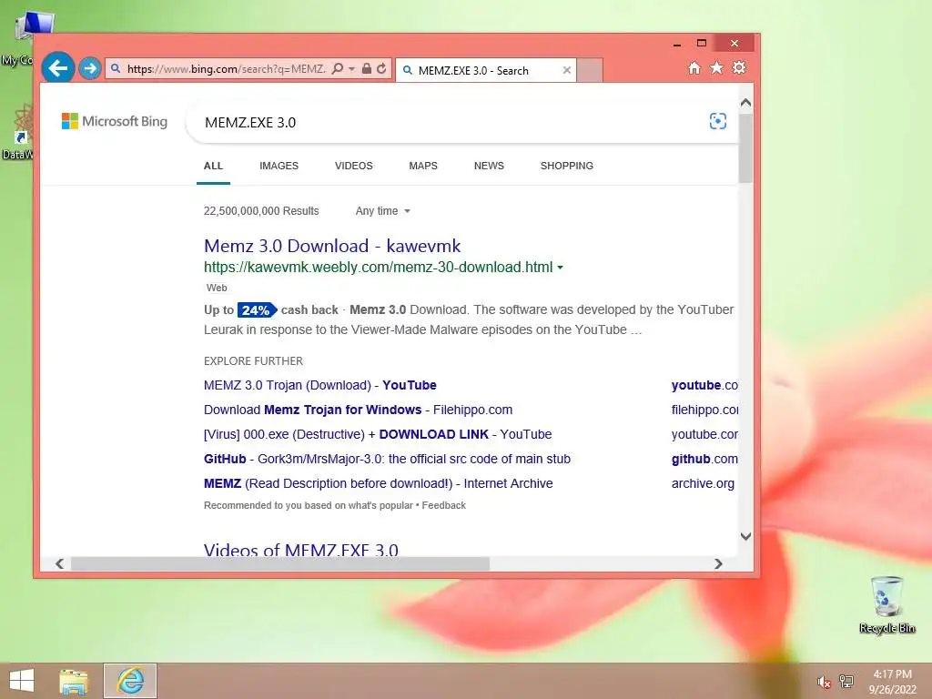The height and width of the screenshot is (699, 932).
Task: Open [Virus] 000.exe (Destructive) + DOWNLOAD LINK result
Action: tap(378, 434)
